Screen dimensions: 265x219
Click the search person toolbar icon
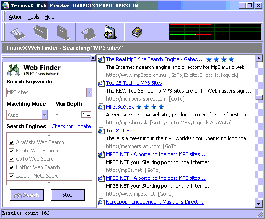coord(89,34)
